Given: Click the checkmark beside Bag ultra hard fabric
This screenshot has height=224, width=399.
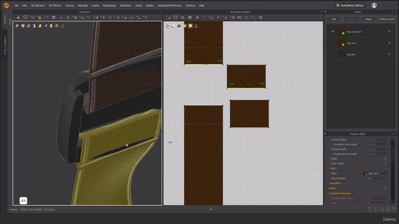Looking at the screenshot, I should [332, 32].
